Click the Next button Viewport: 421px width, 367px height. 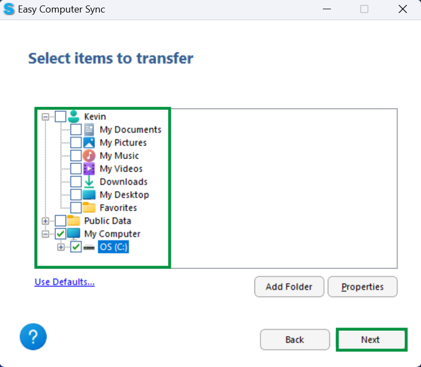(x=371, y=340)
